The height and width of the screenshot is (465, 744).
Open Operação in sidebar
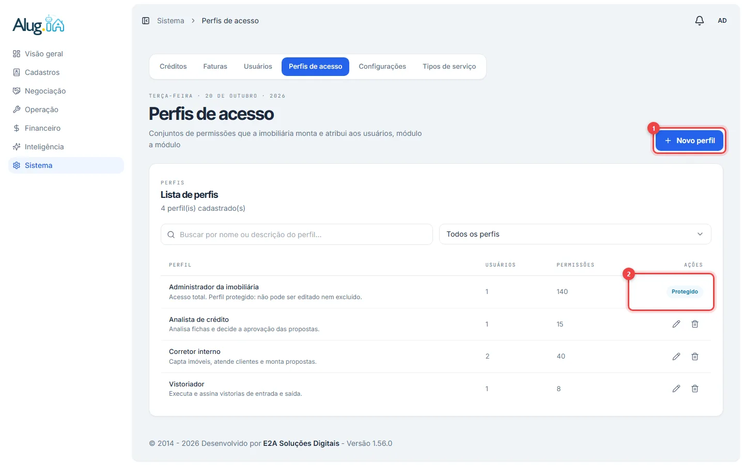coord(66,110)
